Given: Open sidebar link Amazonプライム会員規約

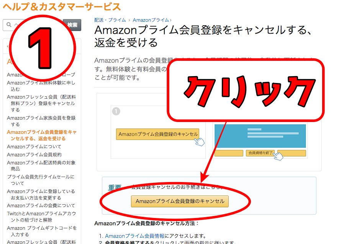Looking at the screenshot, I should pos(34,155).
